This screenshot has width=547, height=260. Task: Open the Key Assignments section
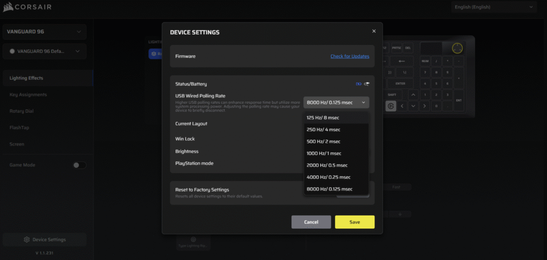tap(28, 95)
